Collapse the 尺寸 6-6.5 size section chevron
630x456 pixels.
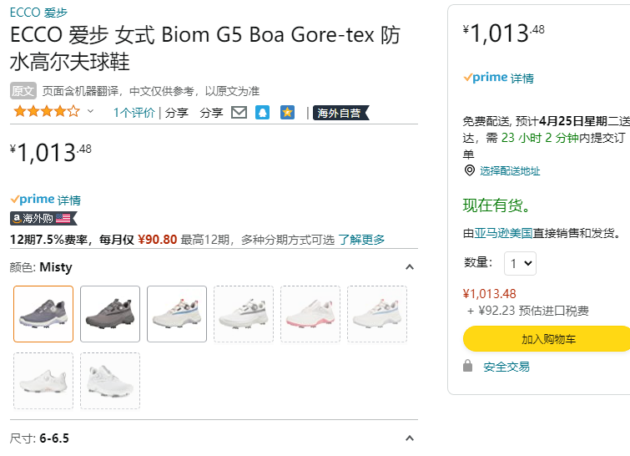point(410,438)
